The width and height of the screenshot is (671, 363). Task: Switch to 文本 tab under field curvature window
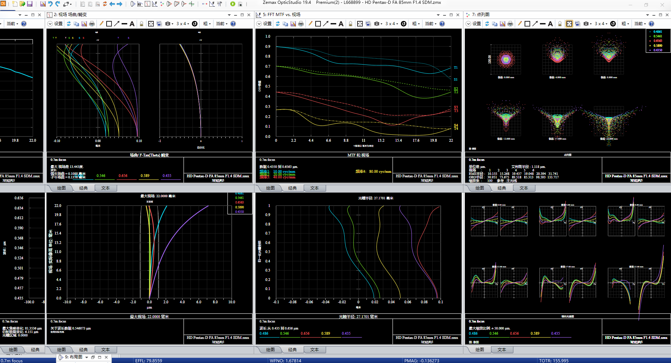coord(106,188)
